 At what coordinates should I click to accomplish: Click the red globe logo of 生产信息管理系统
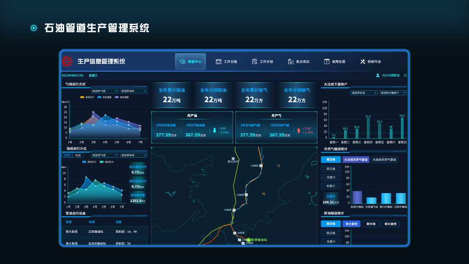67,61
